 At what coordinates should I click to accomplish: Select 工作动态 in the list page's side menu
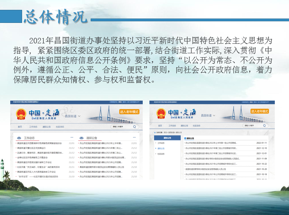click(162, 143)
